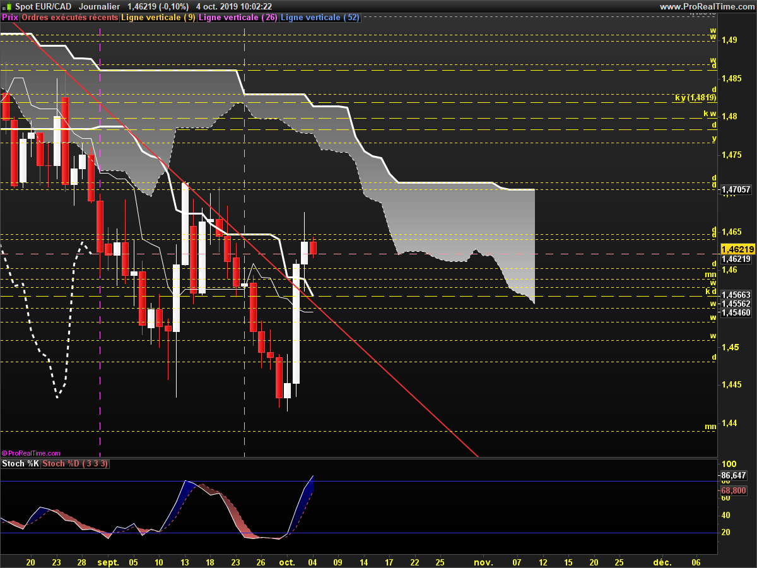Click the 1,445 price scale label
757x568 pixels.
[731, 385]
